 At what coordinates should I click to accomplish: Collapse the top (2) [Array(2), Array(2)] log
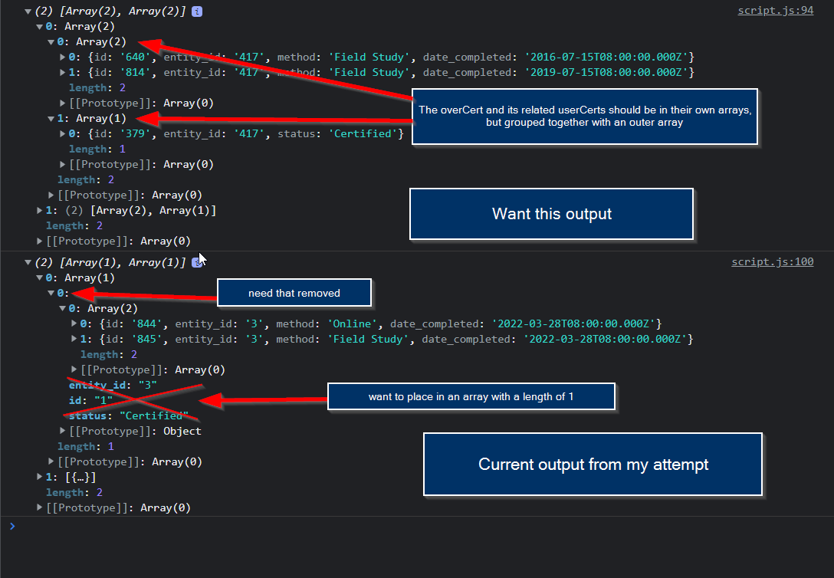coord(28,11)
